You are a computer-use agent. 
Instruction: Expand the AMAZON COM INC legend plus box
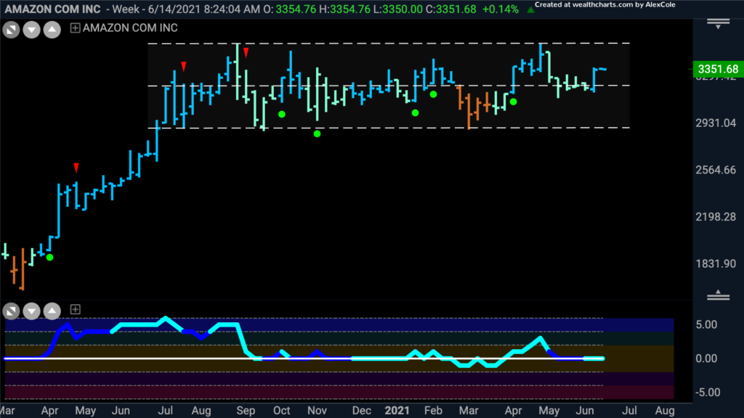(75, 28)
